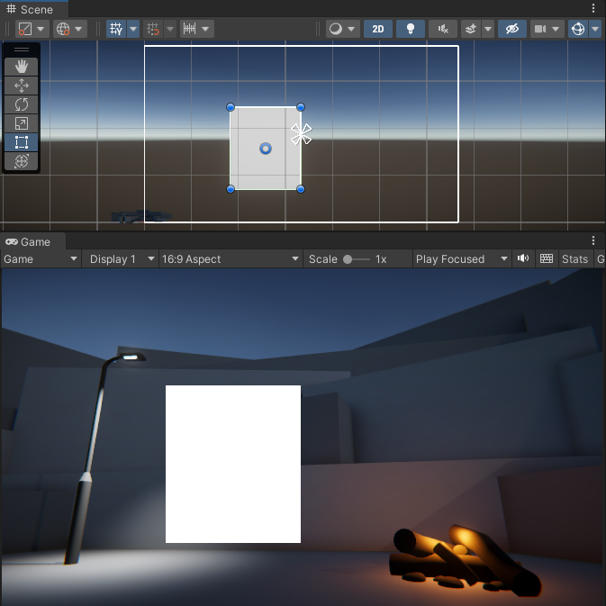Open Game view keyboard shortcuts icon
Viewport: 606px width, 606px height.
point(546,258)
